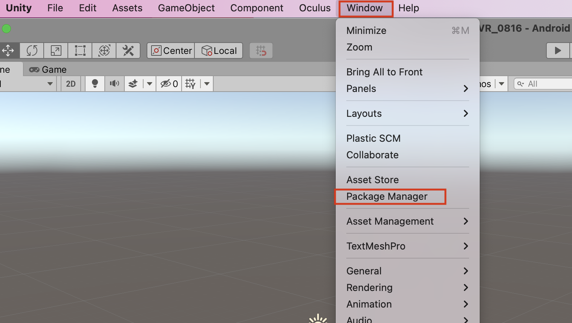Click the grid visibility axis icon

(x=190, y=84)
